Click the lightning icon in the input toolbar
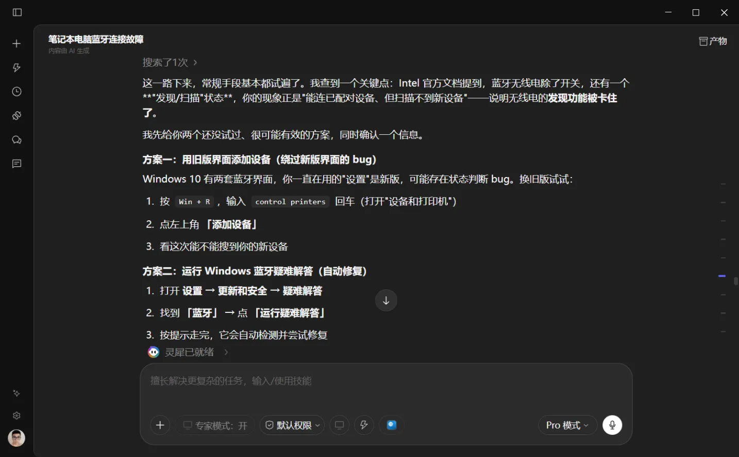 coord(364,425)
